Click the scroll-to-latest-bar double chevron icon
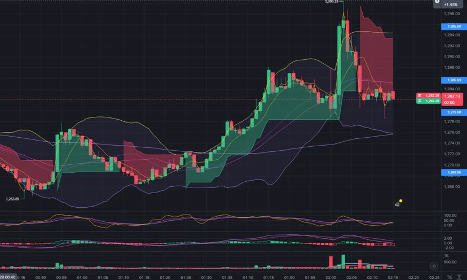 point(434,266)
